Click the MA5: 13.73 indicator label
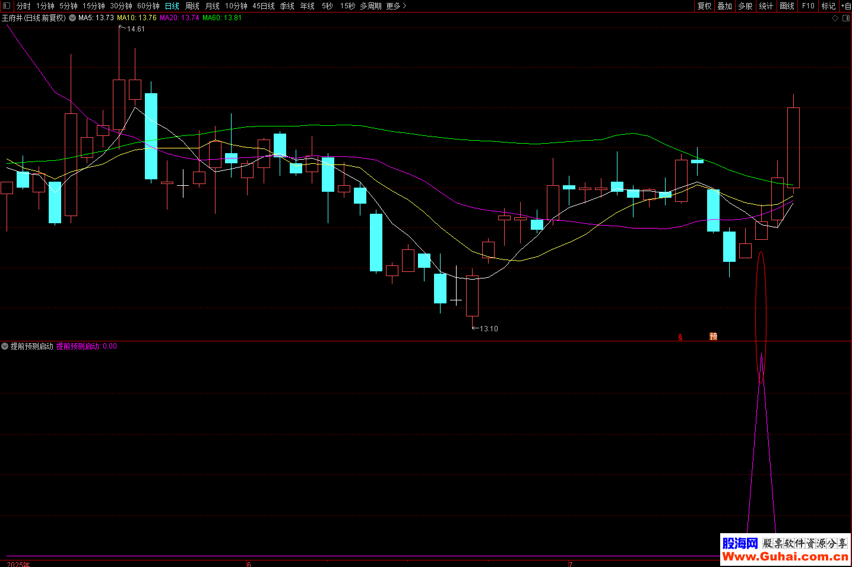The image size is (852, 567). tap(96, 18)
